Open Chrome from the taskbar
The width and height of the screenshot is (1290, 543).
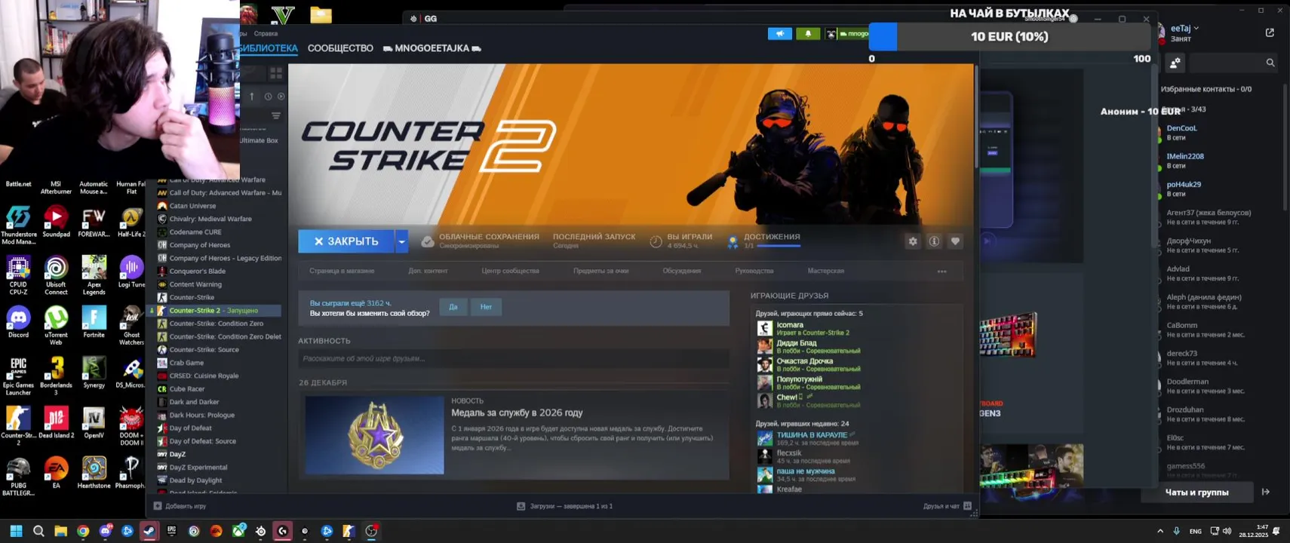point(83,531)
